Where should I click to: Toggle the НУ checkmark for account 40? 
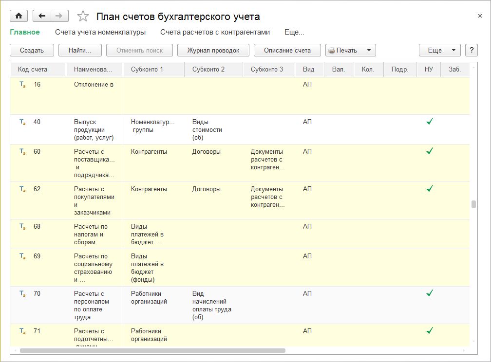click(429, 122)
